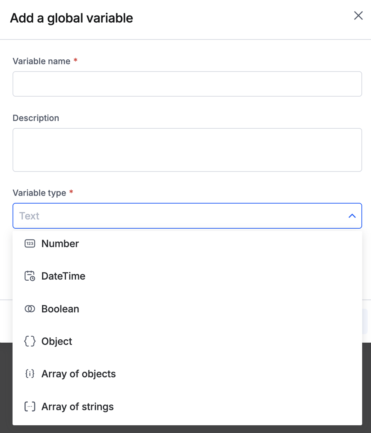Choose DateTime from the type list
The width and height of the screenshot is (371, 433).
pos(63,276)
